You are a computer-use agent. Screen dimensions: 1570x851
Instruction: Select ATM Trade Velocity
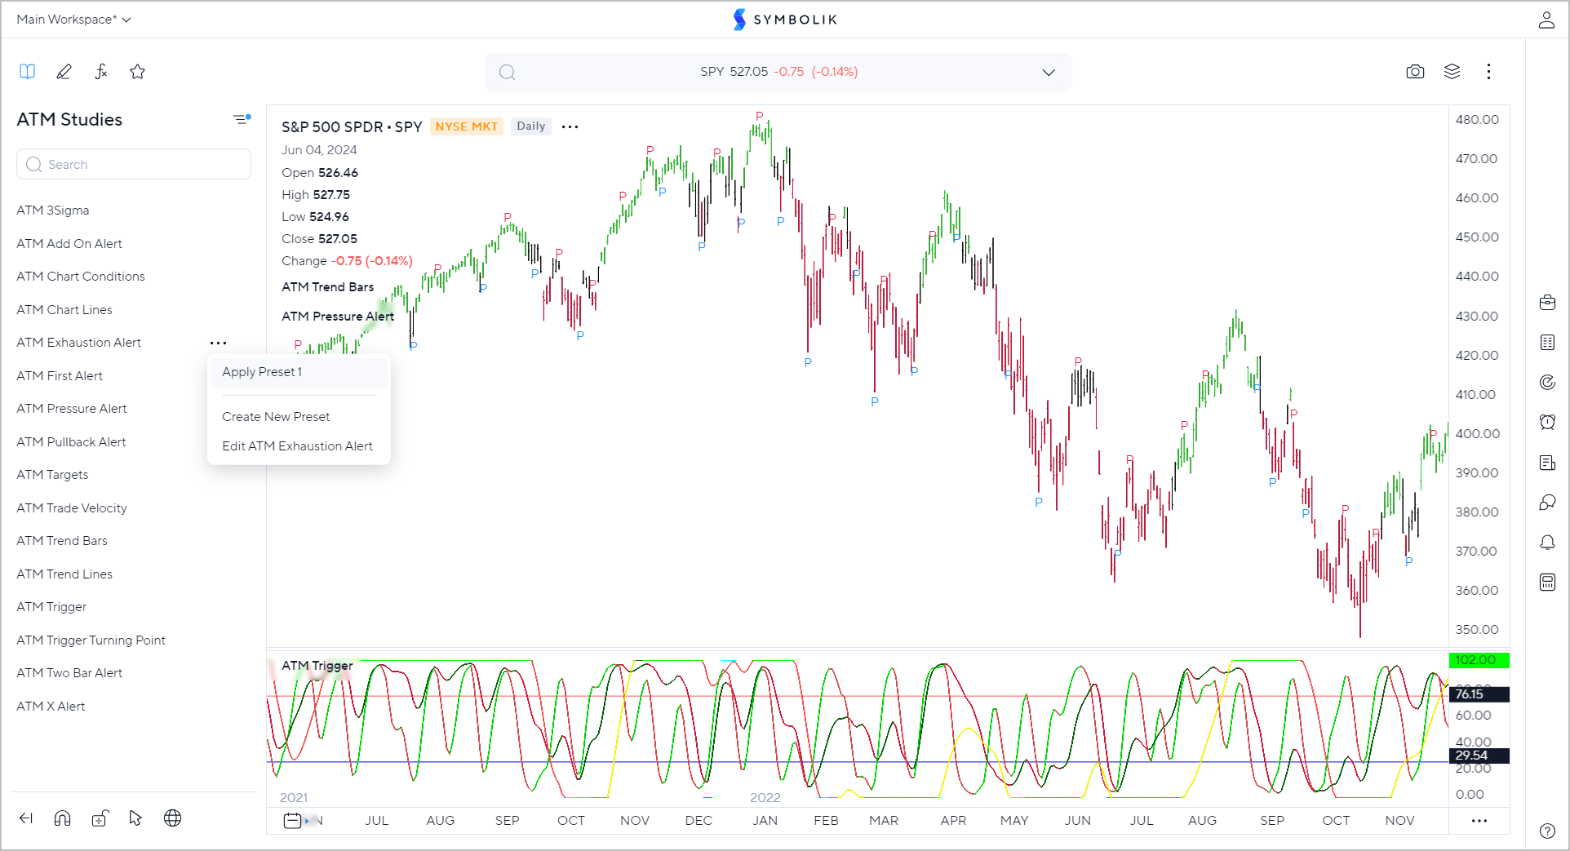click(72, 508)
